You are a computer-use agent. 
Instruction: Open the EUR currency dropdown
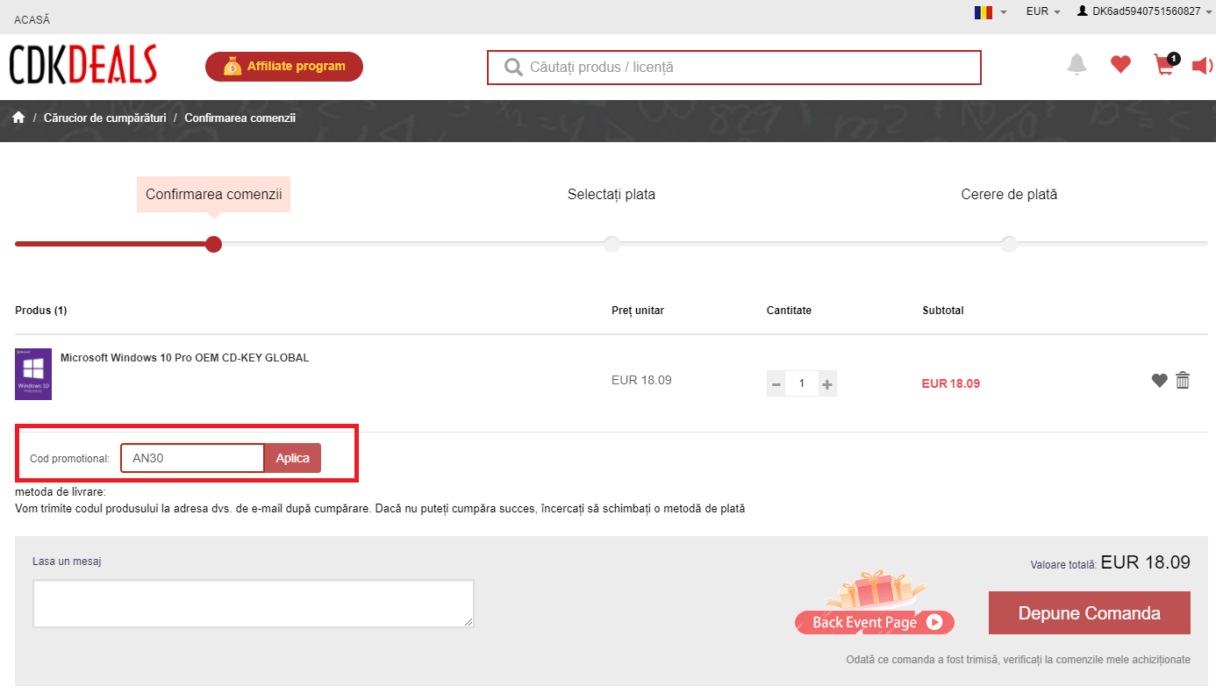1043,11
